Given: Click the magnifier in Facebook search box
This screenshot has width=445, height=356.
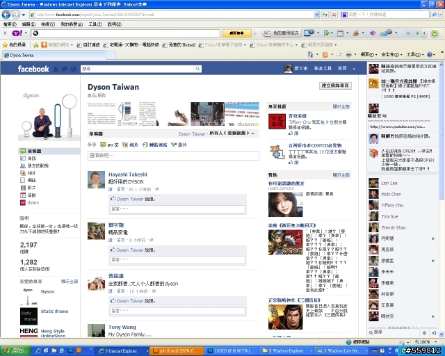Looking at the screenshot, I should (x=197, y=69).
